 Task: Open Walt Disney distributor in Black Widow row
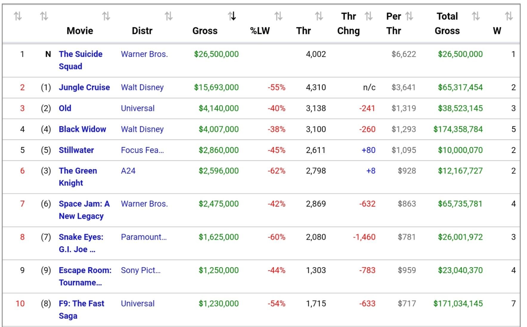(142, 129)
